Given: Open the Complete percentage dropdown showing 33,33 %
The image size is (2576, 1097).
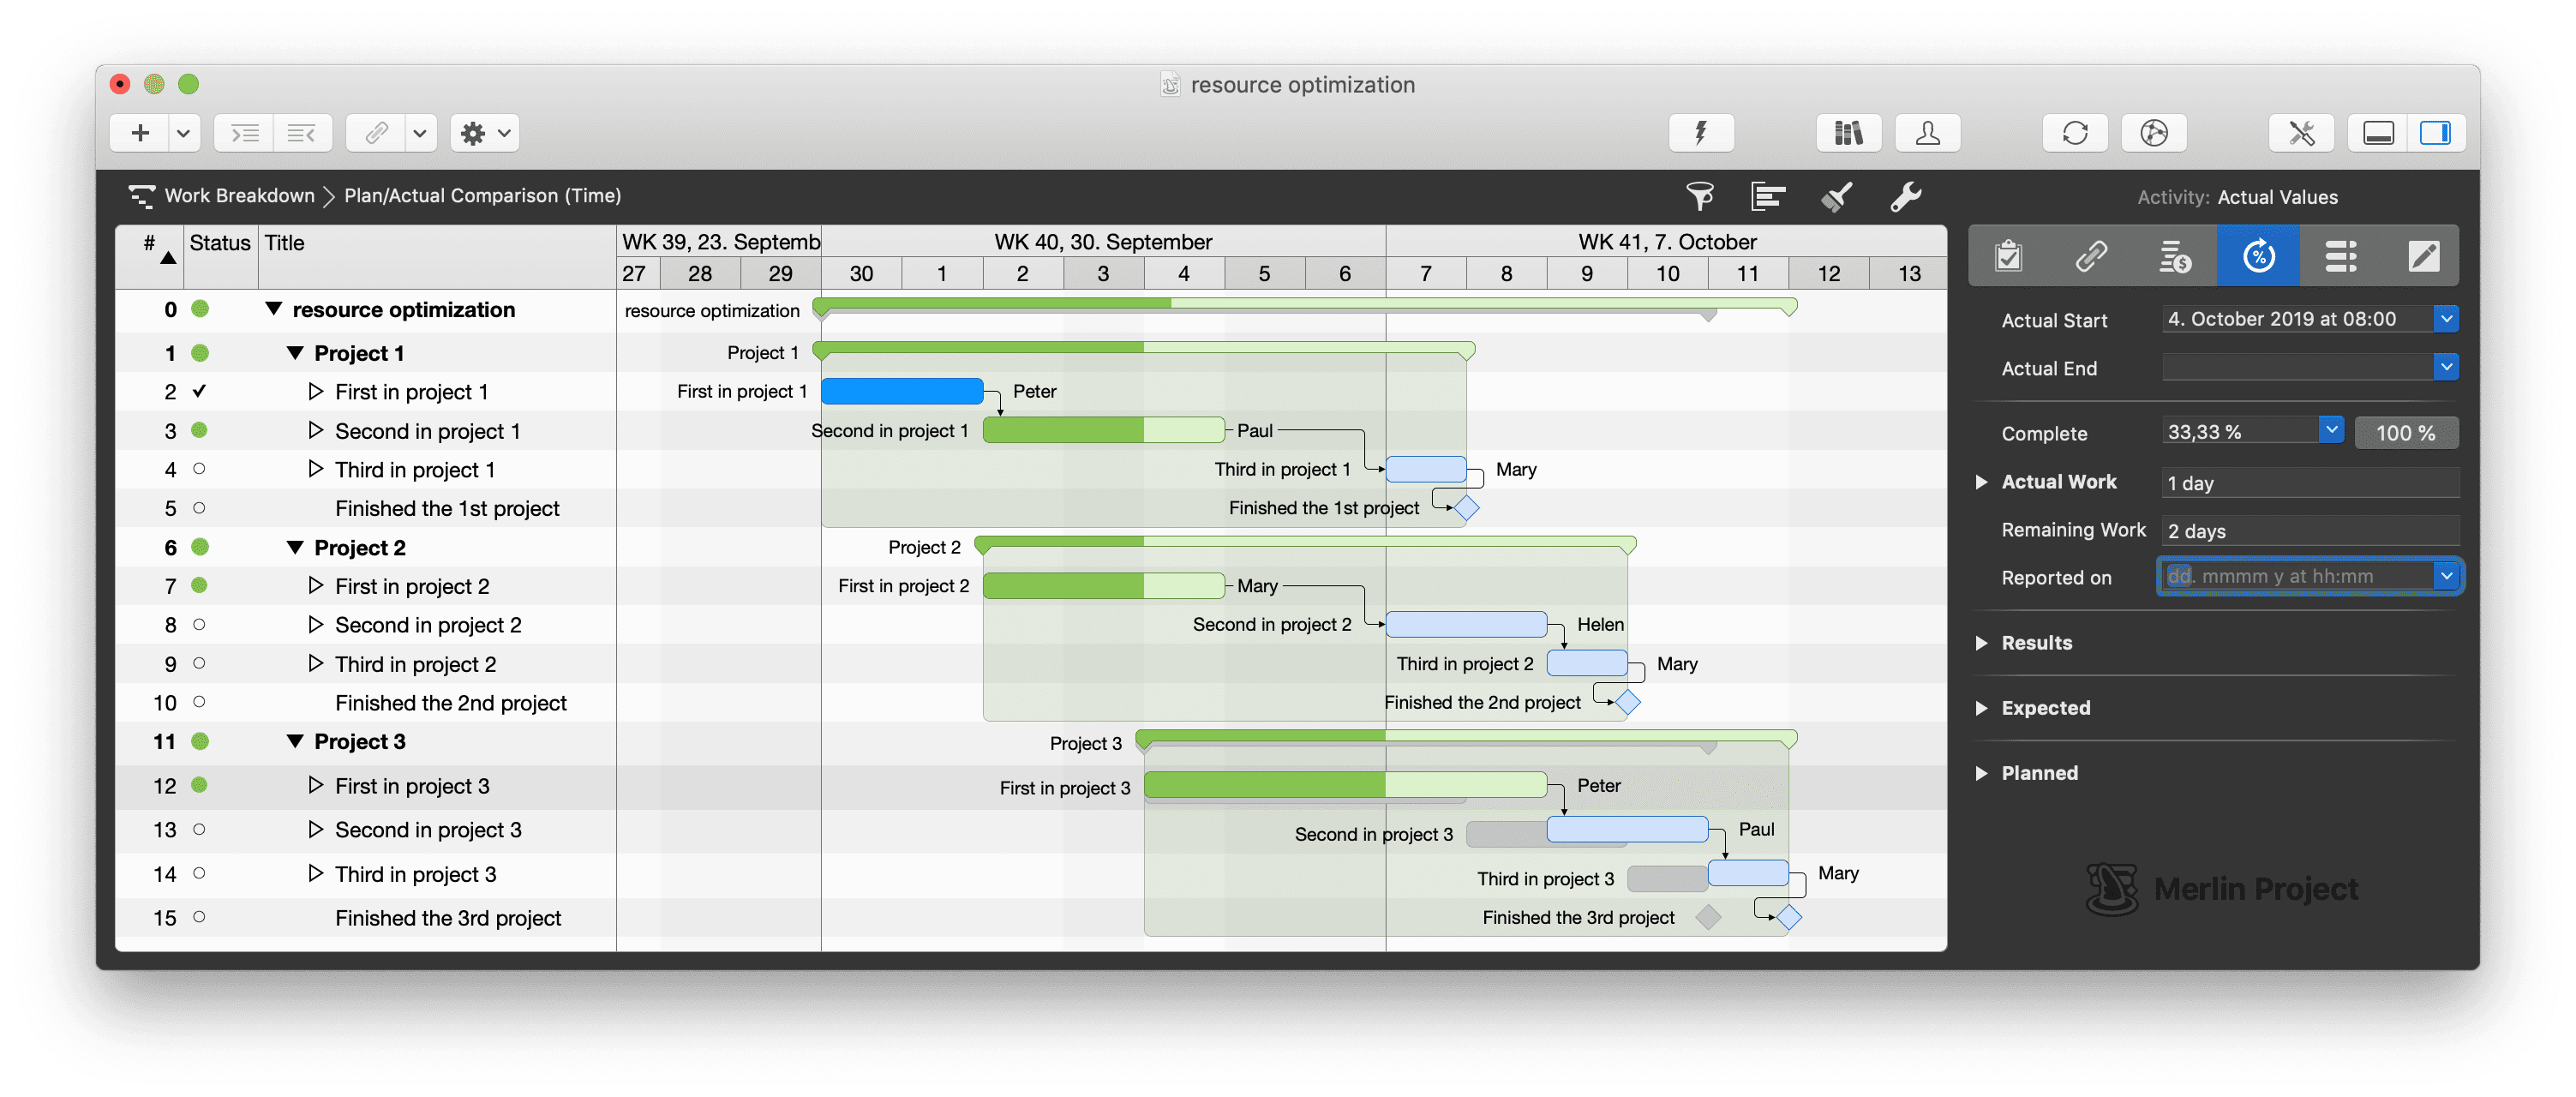Looking at the screenshot, I should tap(2332, 429).
